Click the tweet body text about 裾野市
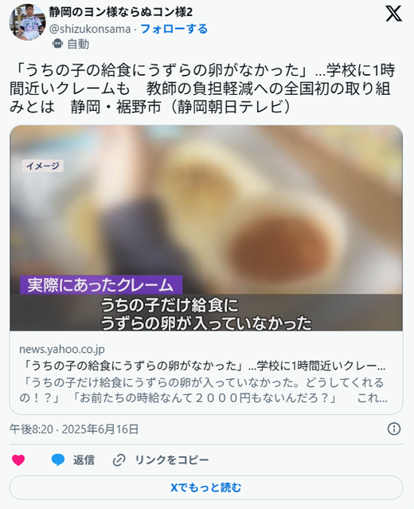 (202, 88)
